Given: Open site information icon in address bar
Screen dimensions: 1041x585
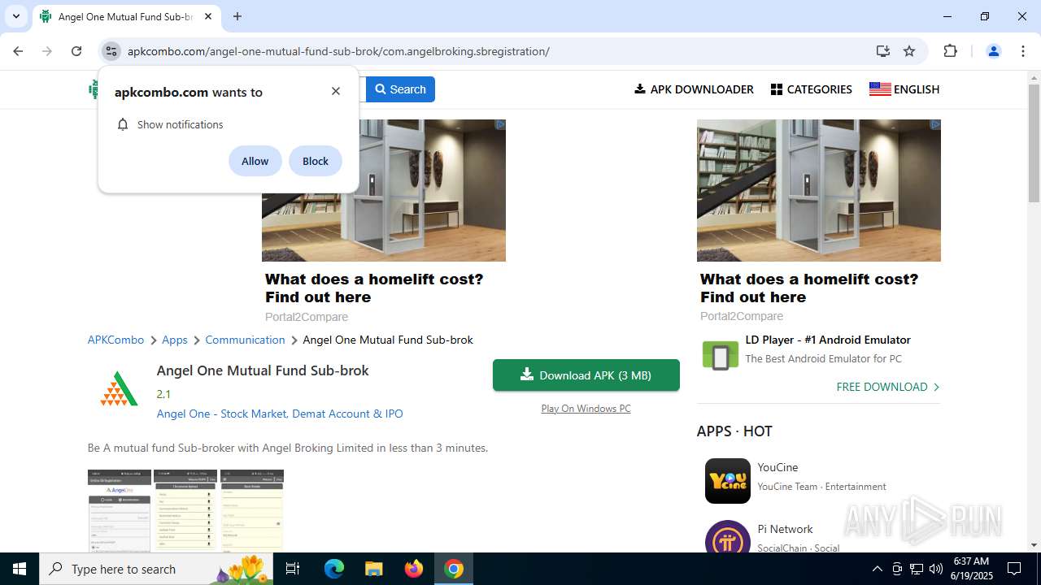Looking at the screenshot, I should [x=111, y=51].
